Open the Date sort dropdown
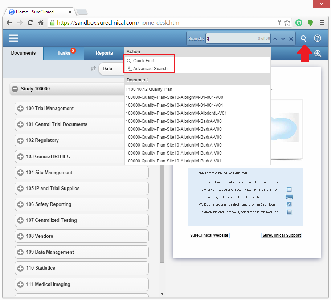The height and width of the screenshot is (300, 331). tap(112, 69)
